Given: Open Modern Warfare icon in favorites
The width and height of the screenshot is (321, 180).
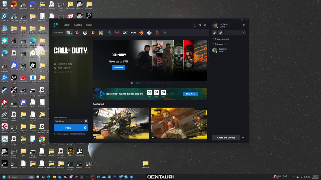Looking at the screenshot, I should point(133,33).
